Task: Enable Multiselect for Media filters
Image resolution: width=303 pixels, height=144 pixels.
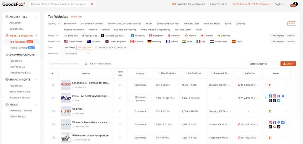Action: point(277,36)
